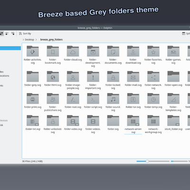
Task: Click the folder-mail.svg filename label
Action: 133,85
